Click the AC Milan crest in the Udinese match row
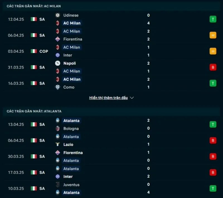The width and height of the screenshot is (223, 198). 57,23
